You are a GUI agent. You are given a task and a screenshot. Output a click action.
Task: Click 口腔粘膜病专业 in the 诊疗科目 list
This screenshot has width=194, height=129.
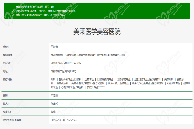[105, 79]
